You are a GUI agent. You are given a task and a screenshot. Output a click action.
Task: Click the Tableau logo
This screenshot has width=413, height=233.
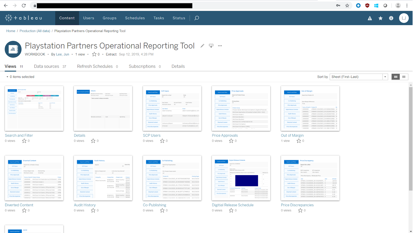click(x=23, y=18)
